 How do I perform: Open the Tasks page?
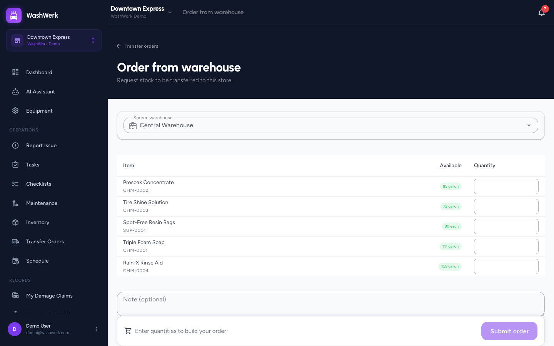[x=54, y=165]
